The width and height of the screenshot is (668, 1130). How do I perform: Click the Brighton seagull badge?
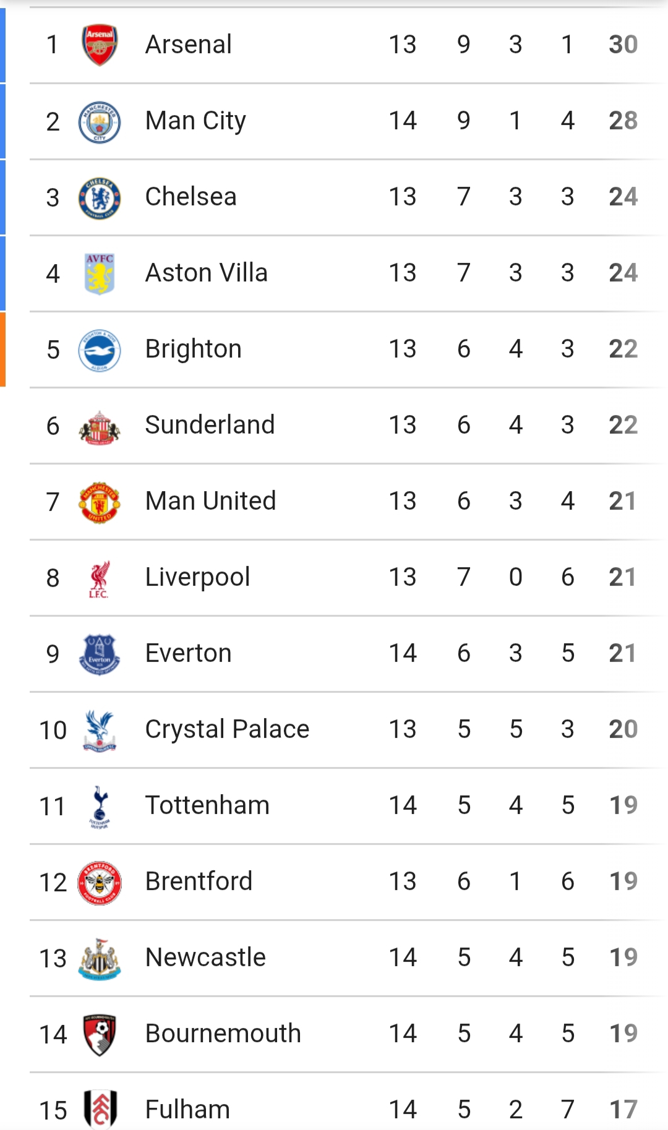[x=100, y=350]
